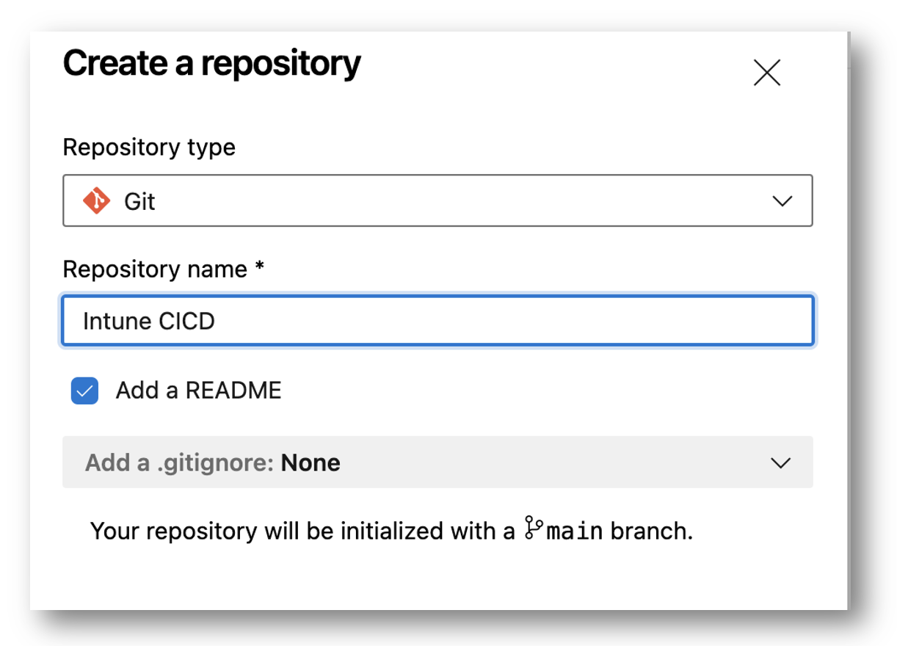Click the Create a repository heading
The width and height of the screenshot is (897, 646).
[212, 64]
